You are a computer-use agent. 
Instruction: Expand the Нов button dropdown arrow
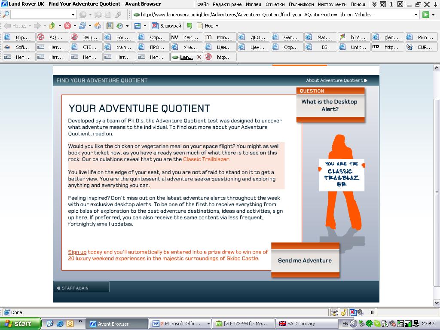(x=217, y=26)
